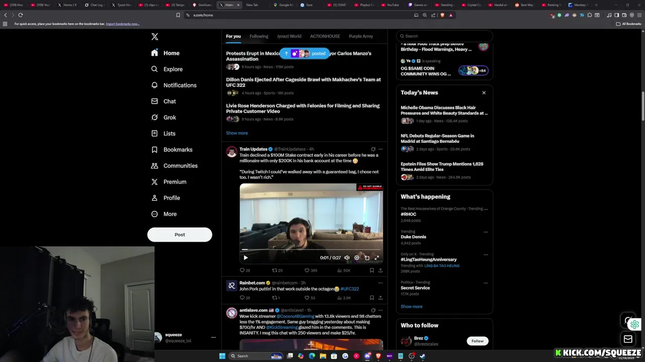Play the Train Updates video
This screenshot has width=645, height=362.
tap(245, 257)
